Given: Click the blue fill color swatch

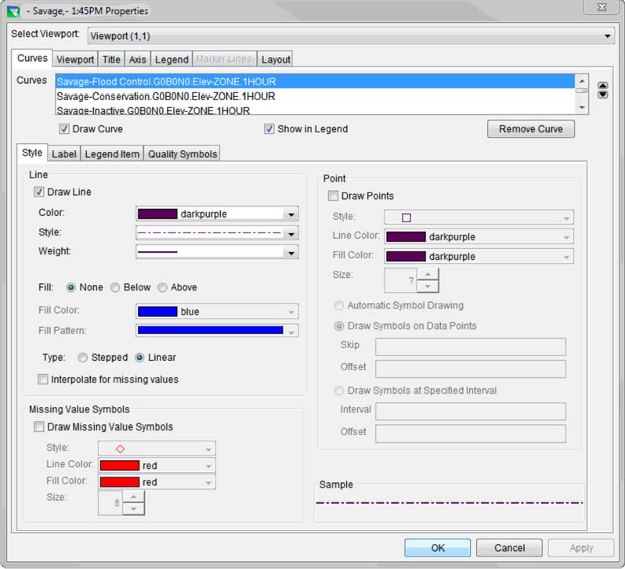Looking at the screenshot, I should point(157,312).
